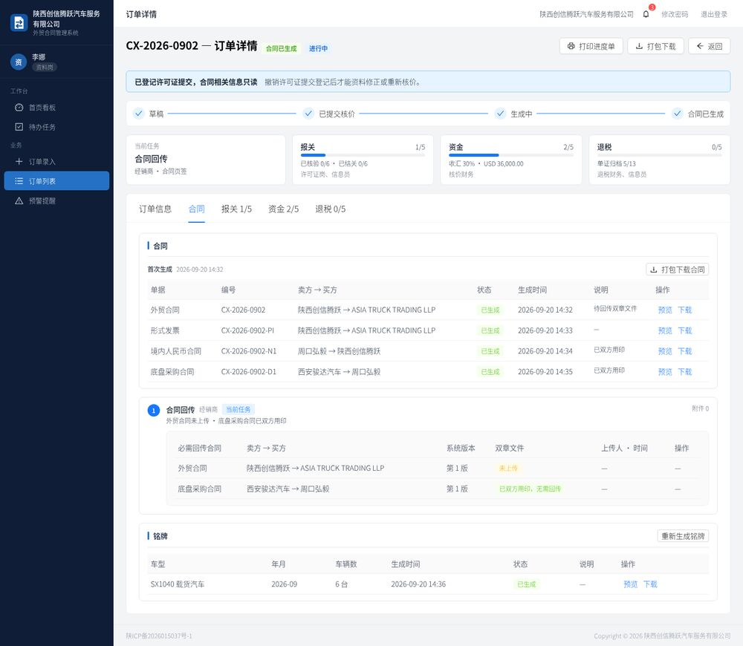Click the 李娜 user avatar

[x=19, y=62]
